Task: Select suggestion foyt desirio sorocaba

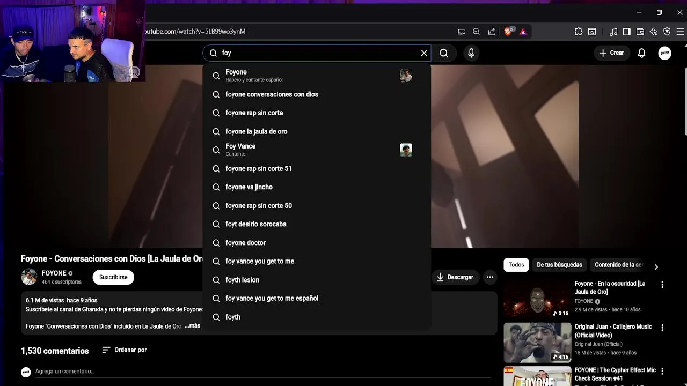Action: (x=317, y=224)
